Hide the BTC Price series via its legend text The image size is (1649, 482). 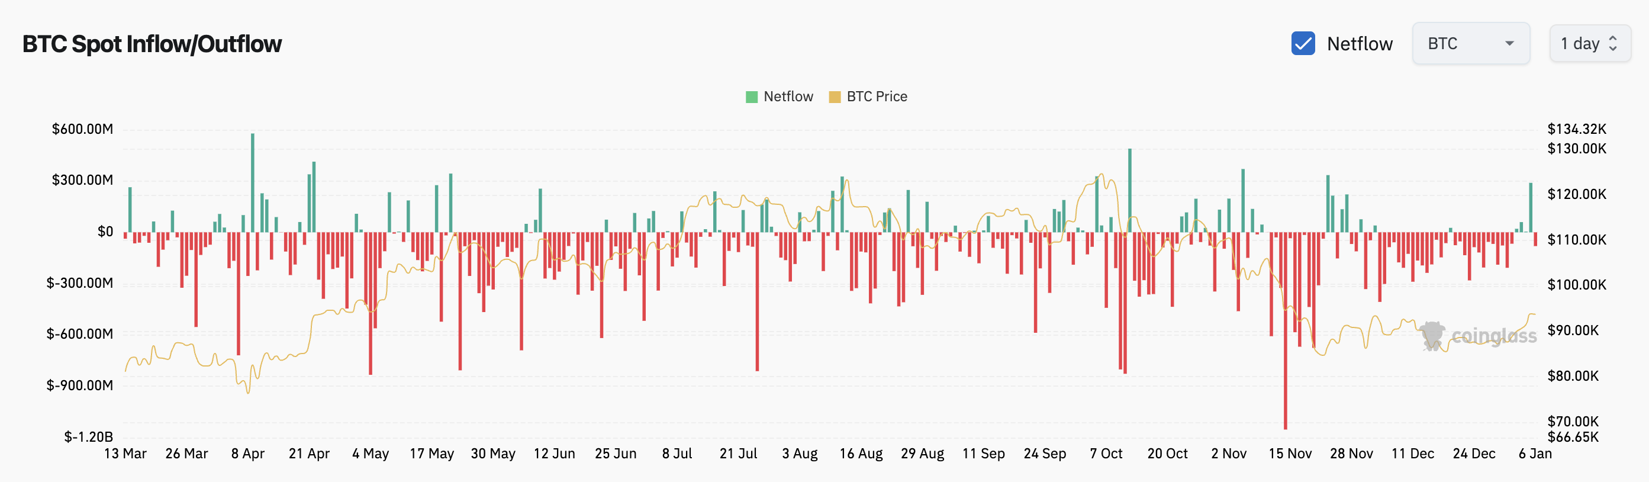(x=877, y=97)
